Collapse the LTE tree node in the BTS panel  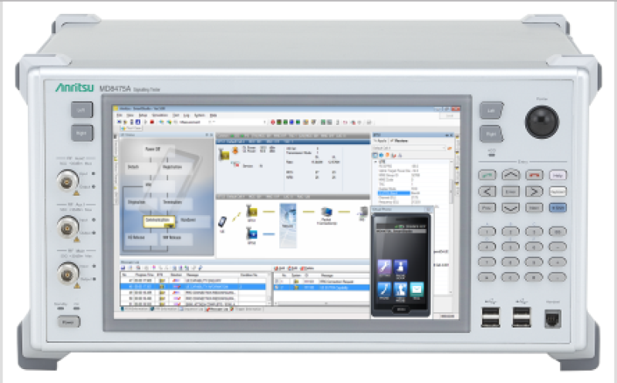(x=376, y=162)
